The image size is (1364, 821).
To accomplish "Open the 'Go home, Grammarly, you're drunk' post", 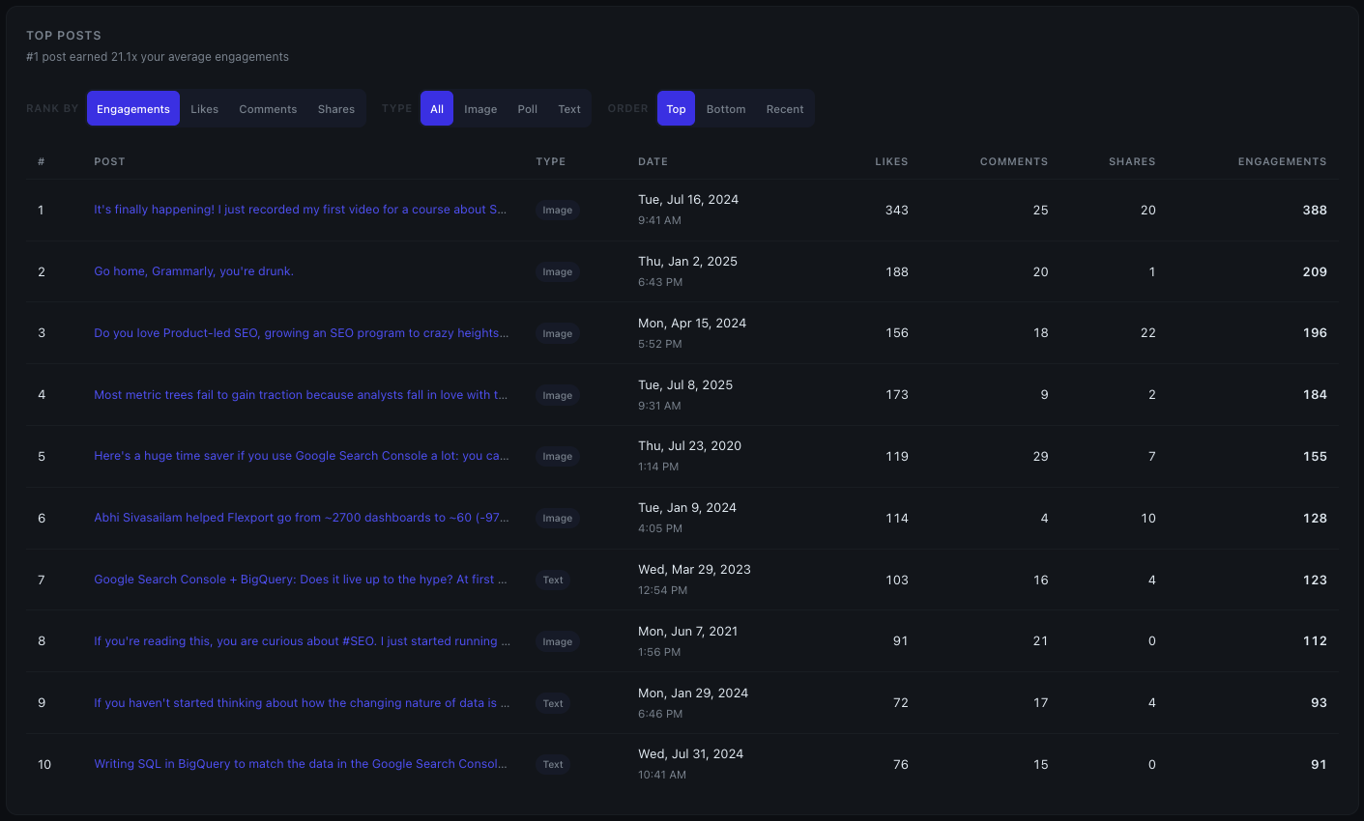I will click(193, 271).
